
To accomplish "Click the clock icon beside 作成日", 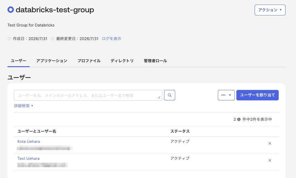I will click(9, 39).
